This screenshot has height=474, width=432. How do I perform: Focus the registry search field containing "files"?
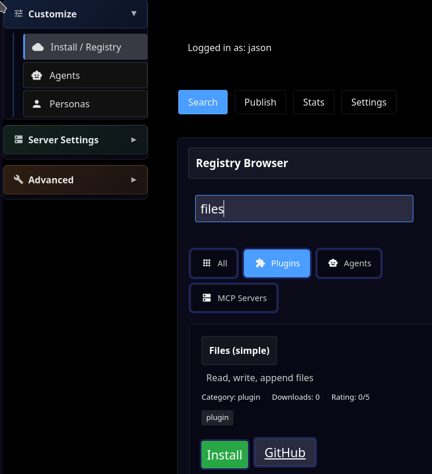click(x=304, y=209)
